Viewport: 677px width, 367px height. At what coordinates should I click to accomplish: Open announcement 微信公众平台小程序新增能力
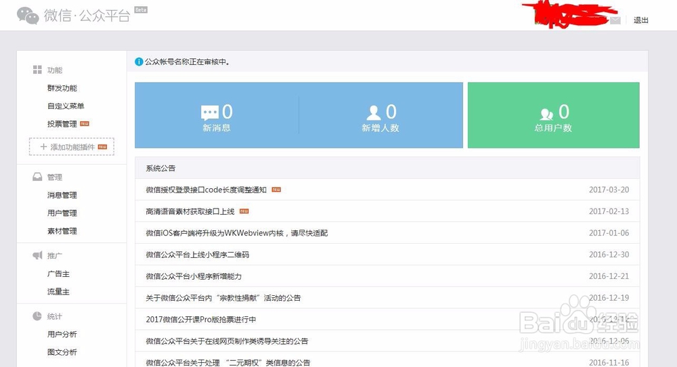(194, 276)
